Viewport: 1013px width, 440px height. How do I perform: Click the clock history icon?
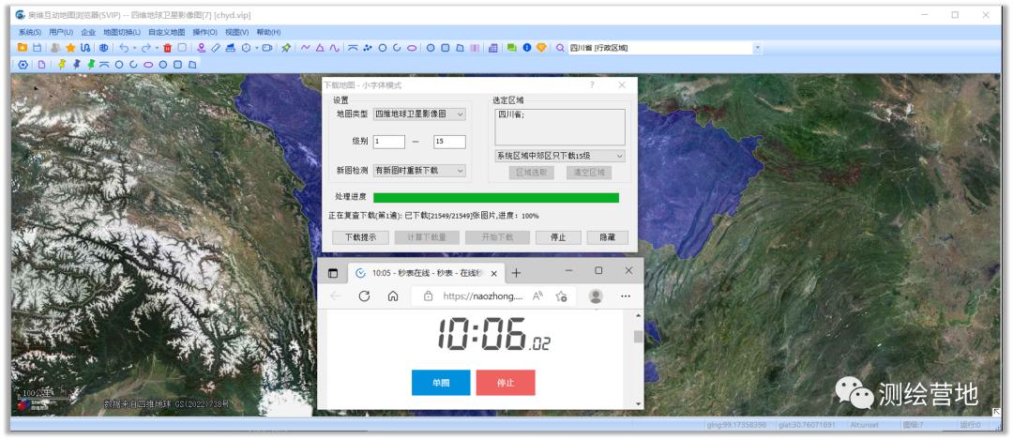(246, 48)
